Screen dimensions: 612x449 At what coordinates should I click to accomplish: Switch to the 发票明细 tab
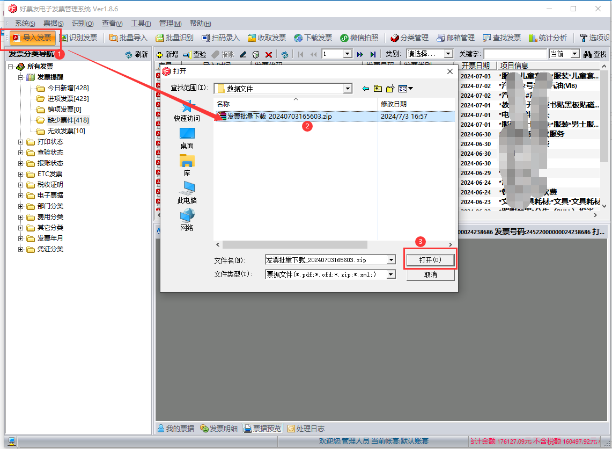click(219, 429)
